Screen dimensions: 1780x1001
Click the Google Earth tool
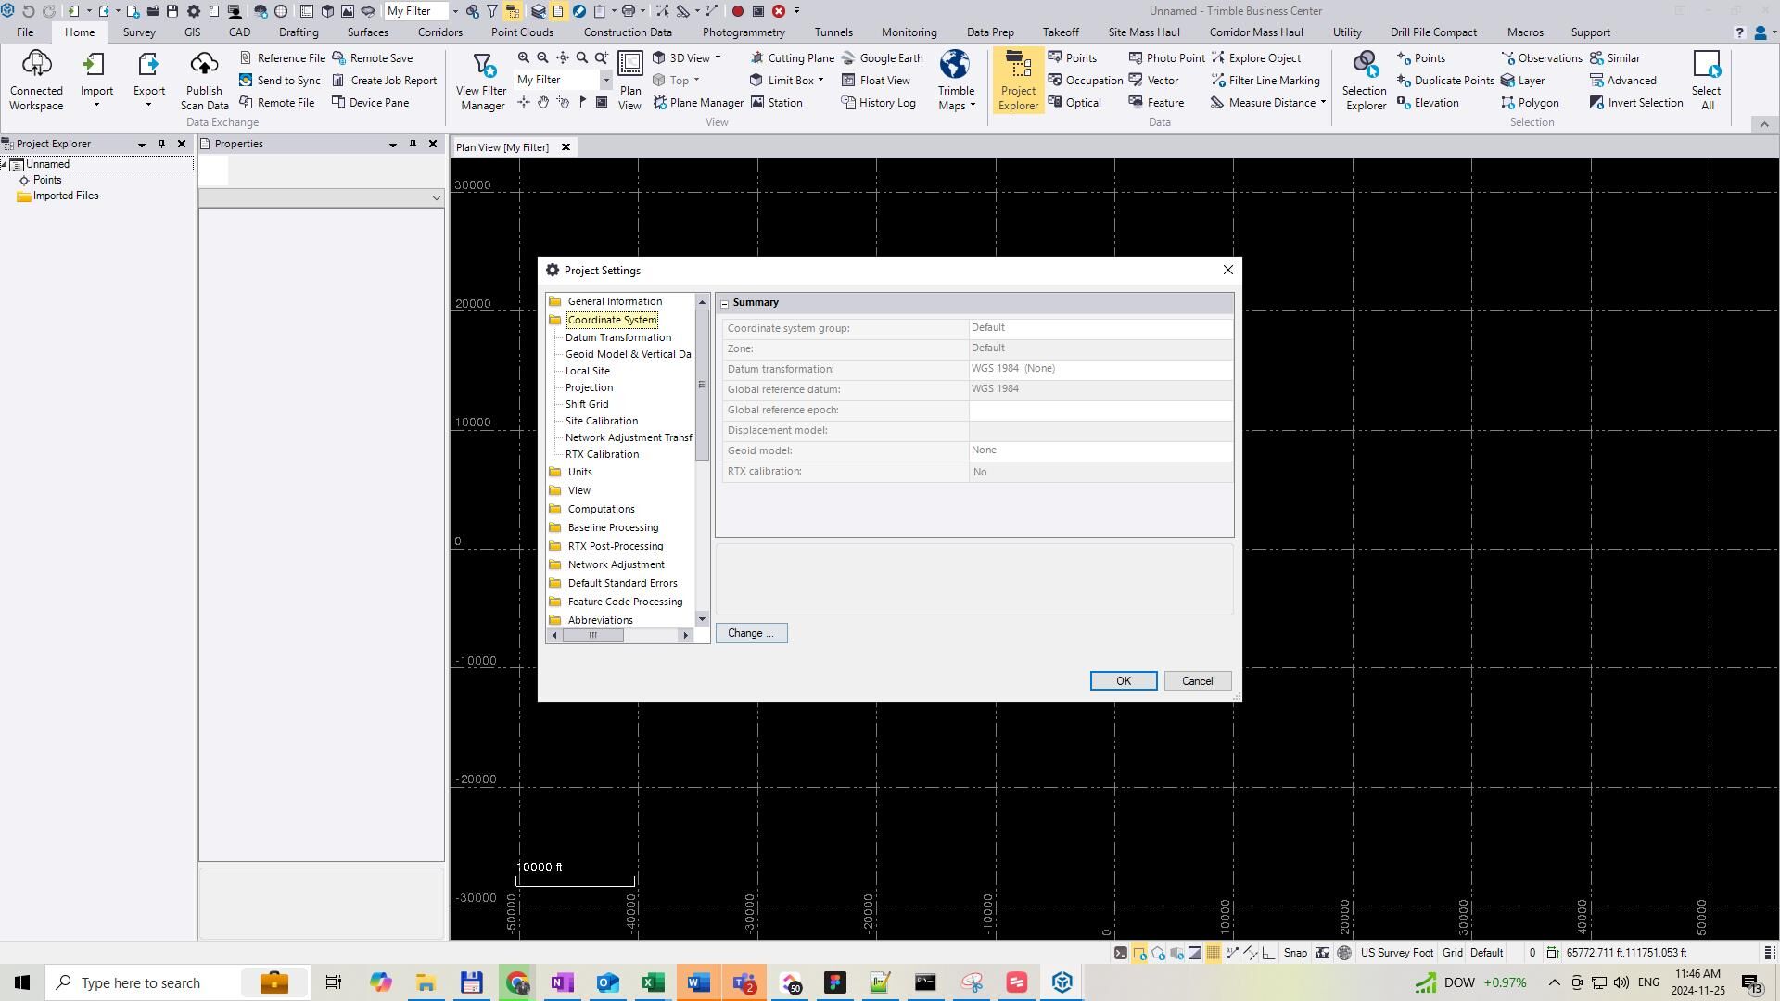pos(881,57)
